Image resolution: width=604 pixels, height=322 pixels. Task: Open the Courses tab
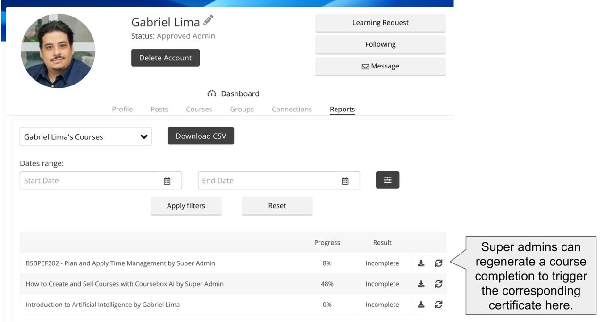pos(199,109)
